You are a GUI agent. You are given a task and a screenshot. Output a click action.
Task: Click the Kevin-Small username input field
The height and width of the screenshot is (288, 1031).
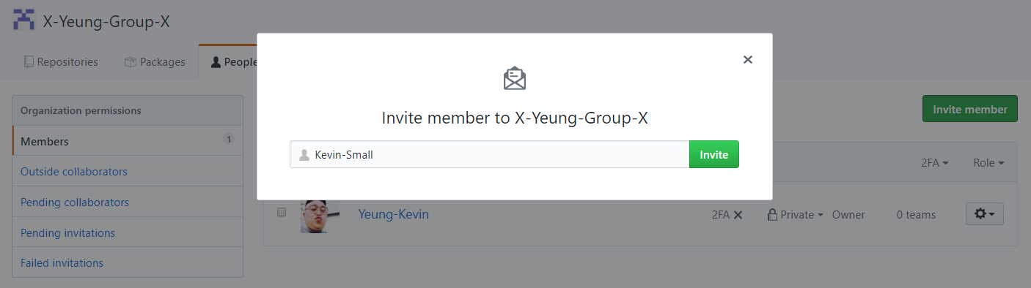point(489,155)
